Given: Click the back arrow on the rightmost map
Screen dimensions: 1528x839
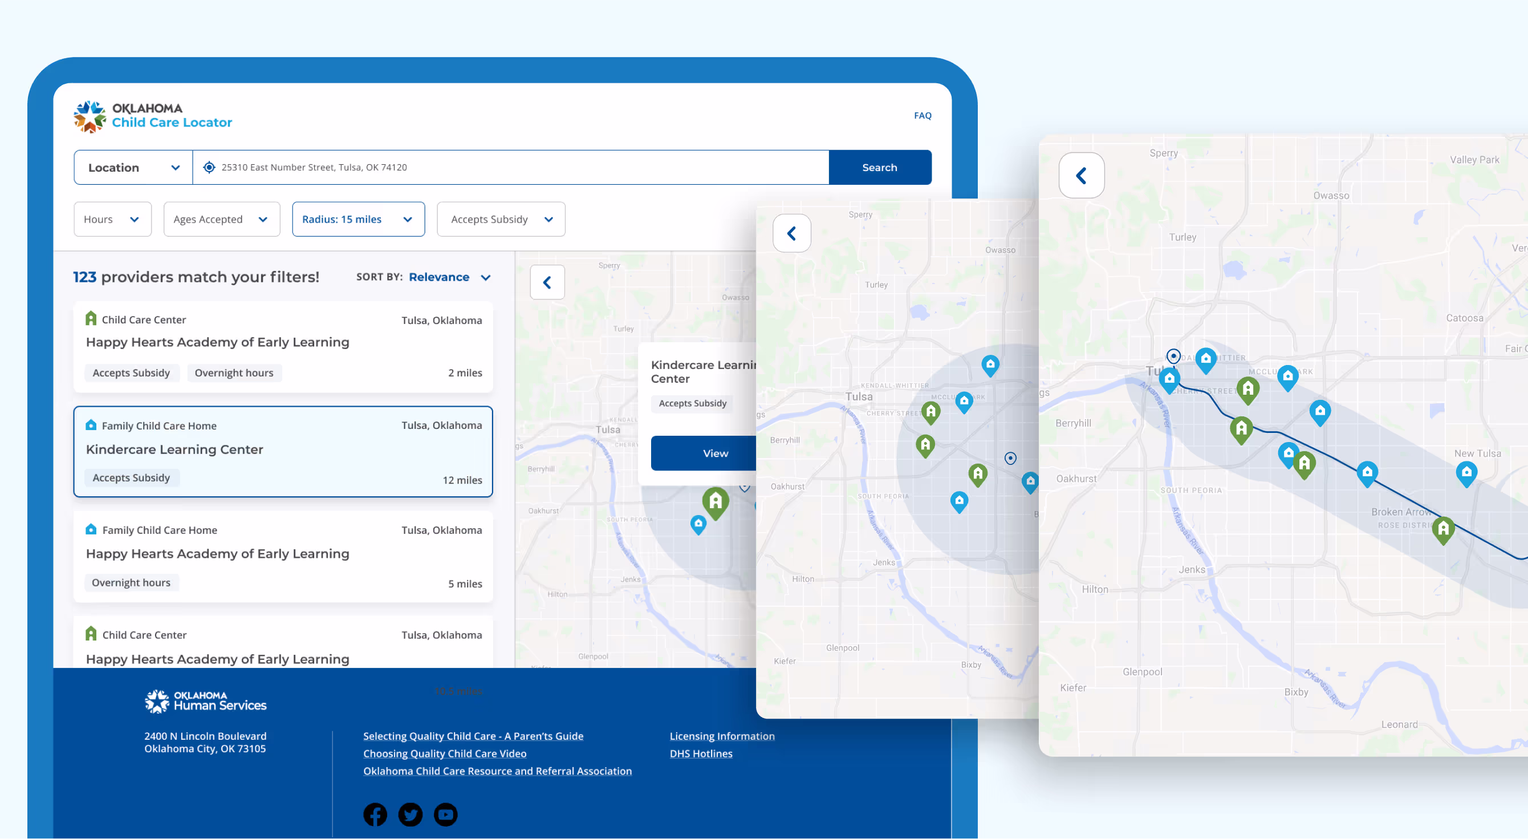Looking at the screenshot, I should 1081,176.
